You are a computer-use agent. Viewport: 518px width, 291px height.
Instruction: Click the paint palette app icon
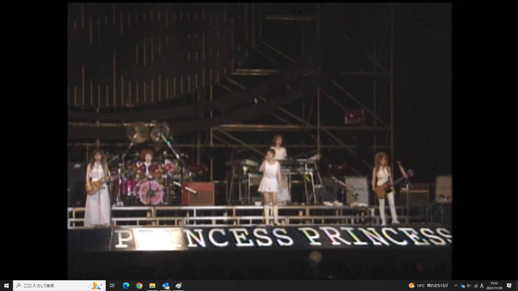(179, 286)
